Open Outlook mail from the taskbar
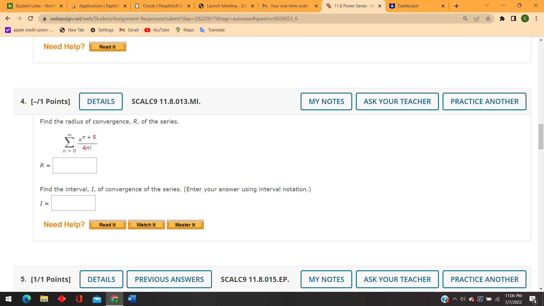 coord(97,299)
